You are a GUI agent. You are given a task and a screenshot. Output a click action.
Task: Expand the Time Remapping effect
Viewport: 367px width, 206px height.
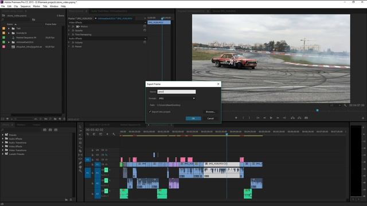coord(69,34)
